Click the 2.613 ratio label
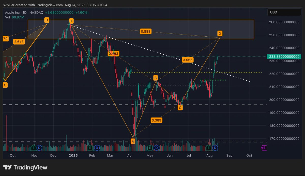 (x=19, y=42)
